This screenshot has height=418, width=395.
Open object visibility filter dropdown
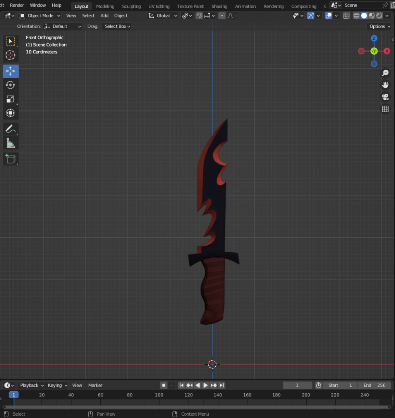click(x=298, y=16)
